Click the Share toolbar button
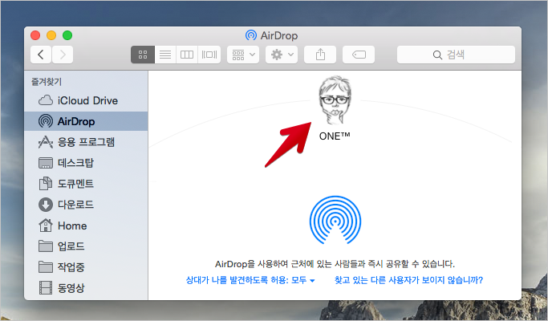The width and height of the screenshot is (548, 321). click(320, 55)
